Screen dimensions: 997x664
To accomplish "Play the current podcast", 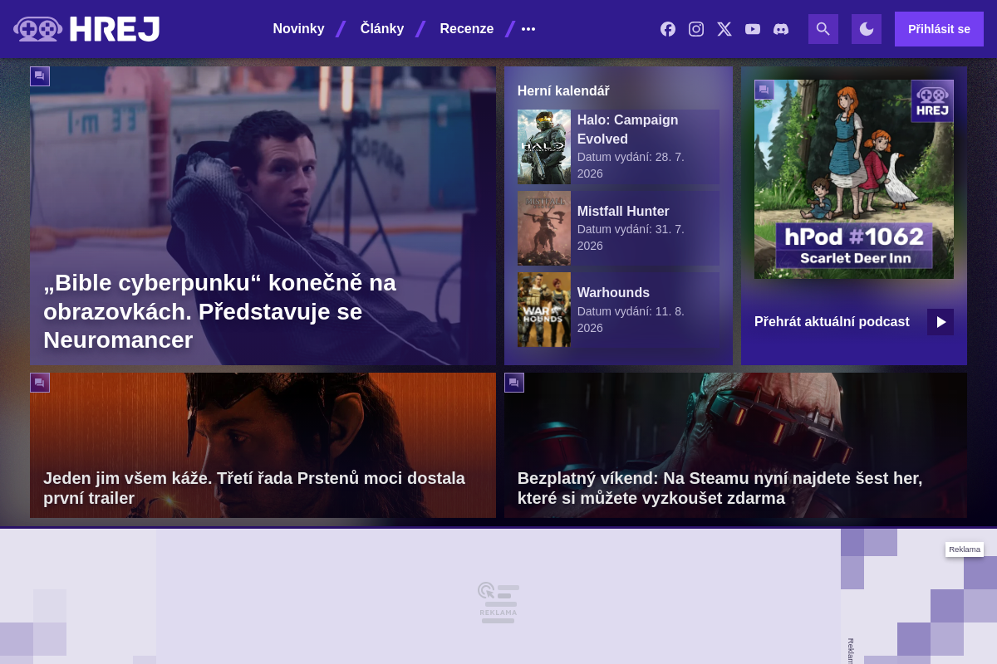I will [x=941, y=322].
